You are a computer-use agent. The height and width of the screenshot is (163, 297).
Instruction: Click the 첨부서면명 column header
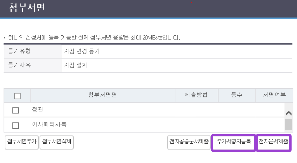(103, 95)
